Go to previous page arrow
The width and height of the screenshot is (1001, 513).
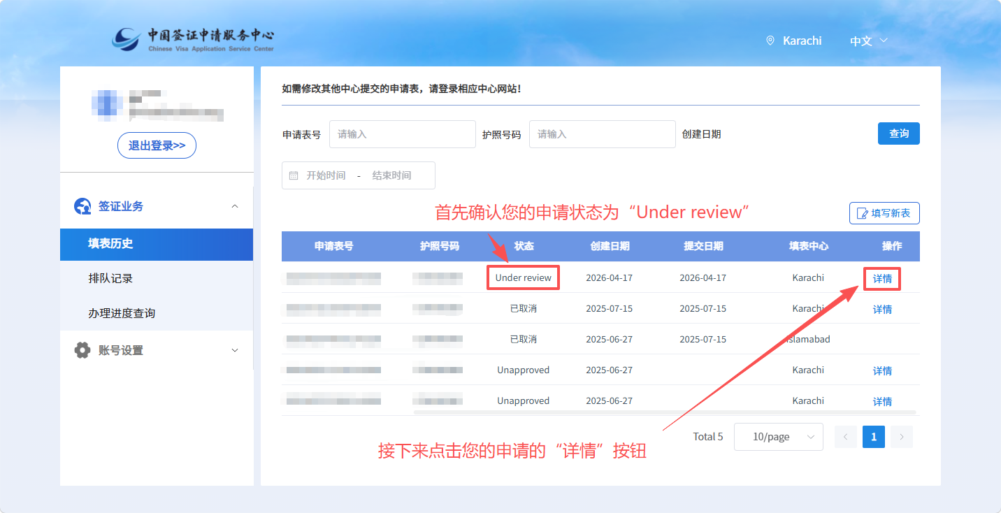(x=845, y=437)
